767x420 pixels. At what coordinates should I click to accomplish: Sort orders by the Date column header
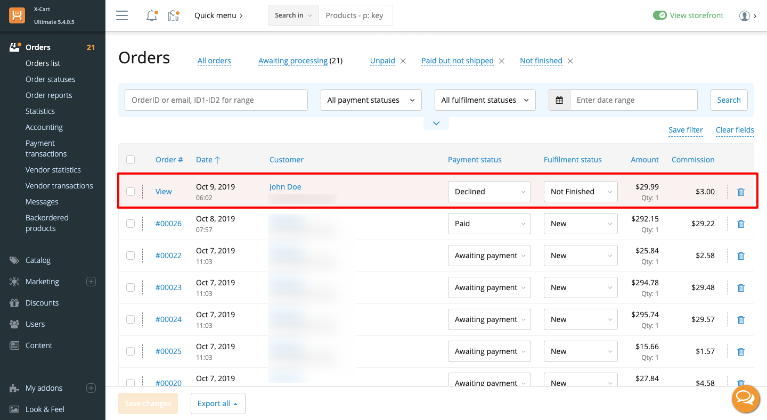click(208, 160)
